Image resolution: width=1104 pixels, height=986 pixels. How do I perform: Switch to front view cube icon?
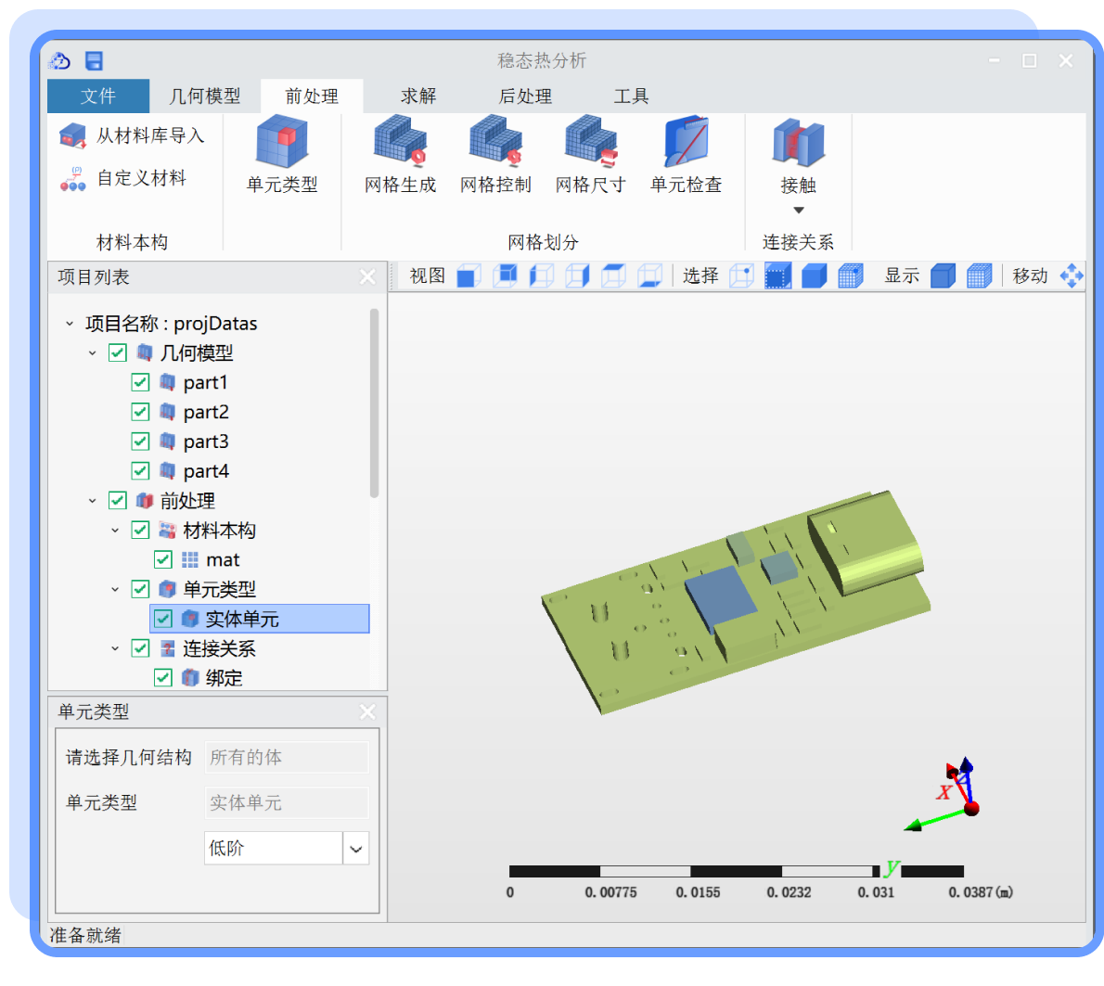coord(469,275)
